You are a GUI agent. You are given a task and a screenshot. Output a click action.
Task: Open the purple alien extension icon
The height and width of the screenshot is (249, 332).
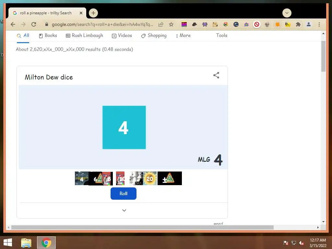coord(205,24)
